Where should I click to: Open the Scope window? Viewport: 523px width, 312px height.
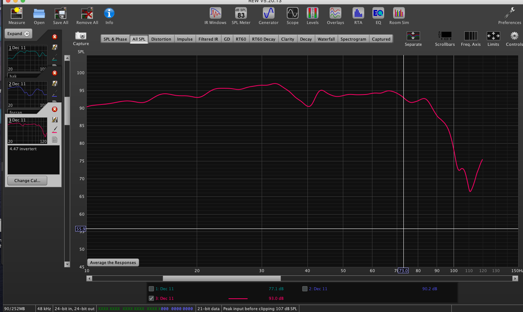pos(292,14)
